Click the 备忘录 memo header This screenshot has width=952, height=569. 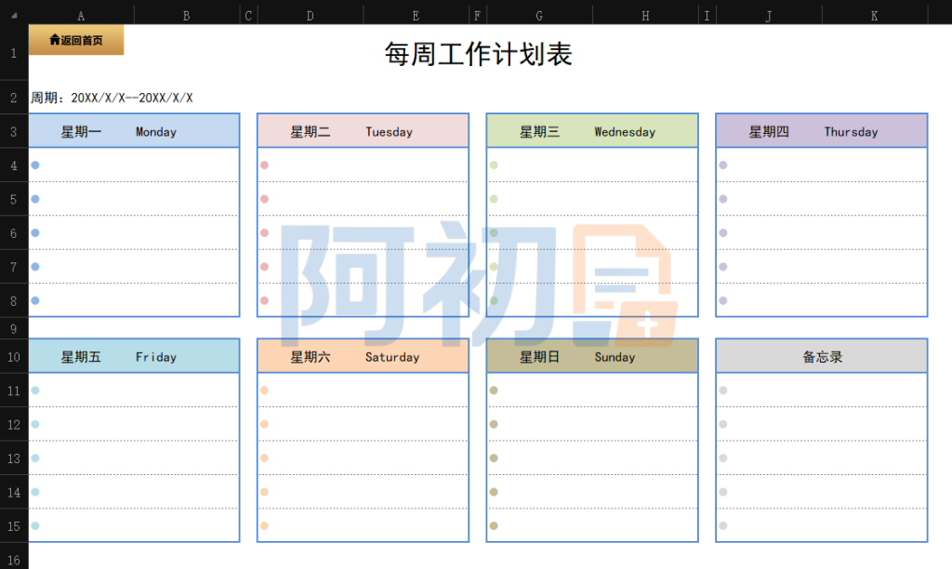pyautogui.click(x=822, y=356)
